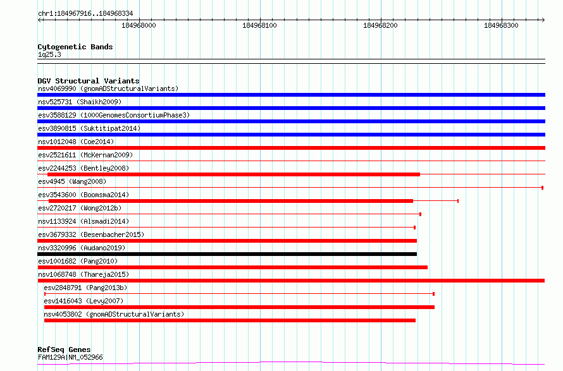
Task: Click the esv4945 (Wang2008) label
Action: click(x=72, y=181)
